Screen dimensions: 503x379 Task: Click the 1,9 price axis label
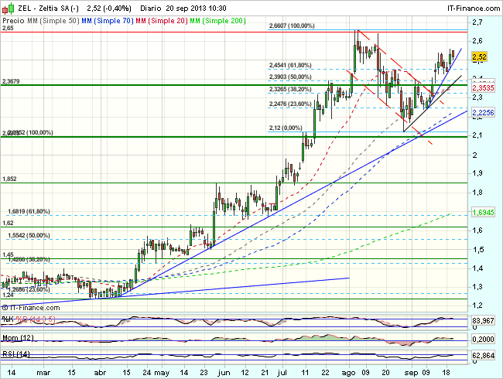coord(477,173)
